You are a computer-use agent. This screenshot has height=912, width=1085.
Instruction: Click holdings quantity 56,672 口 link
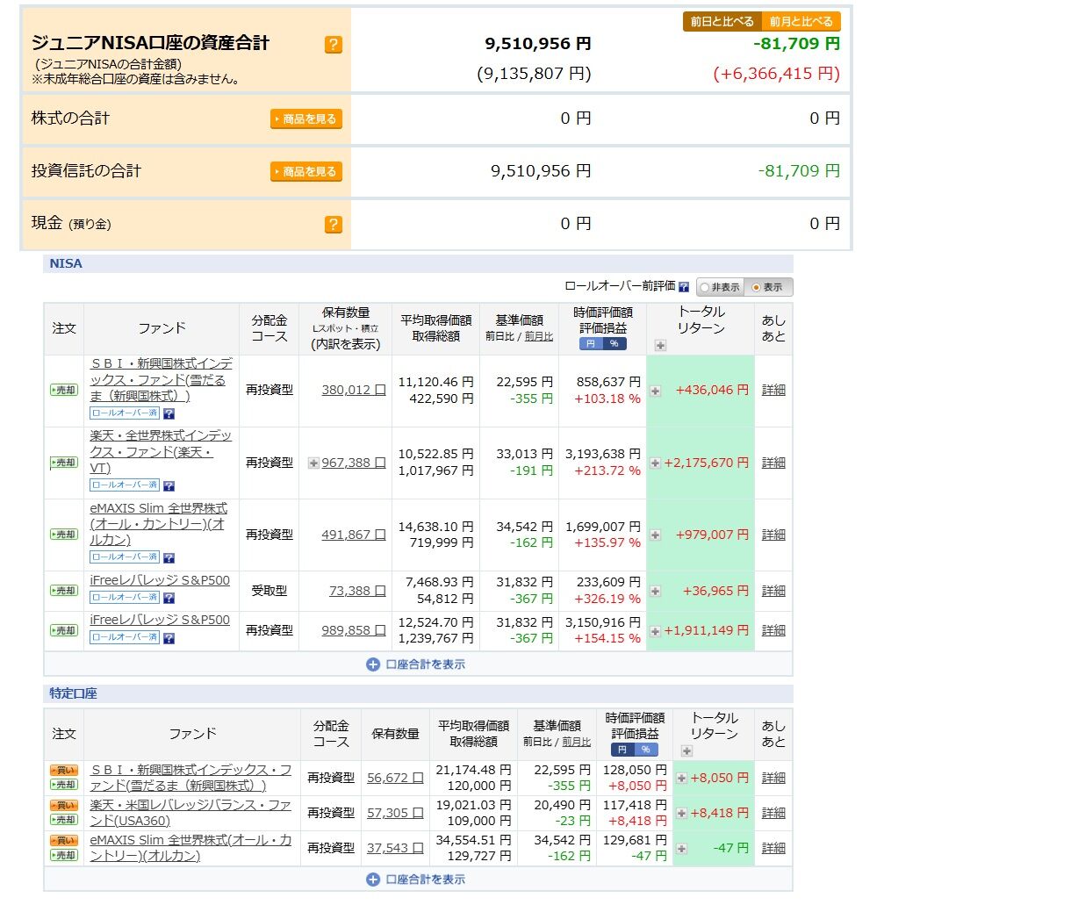point(395,778)
